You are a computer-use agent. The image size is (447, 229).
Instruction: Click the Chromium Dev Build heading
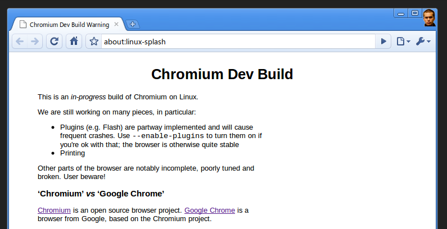[222, 74]
